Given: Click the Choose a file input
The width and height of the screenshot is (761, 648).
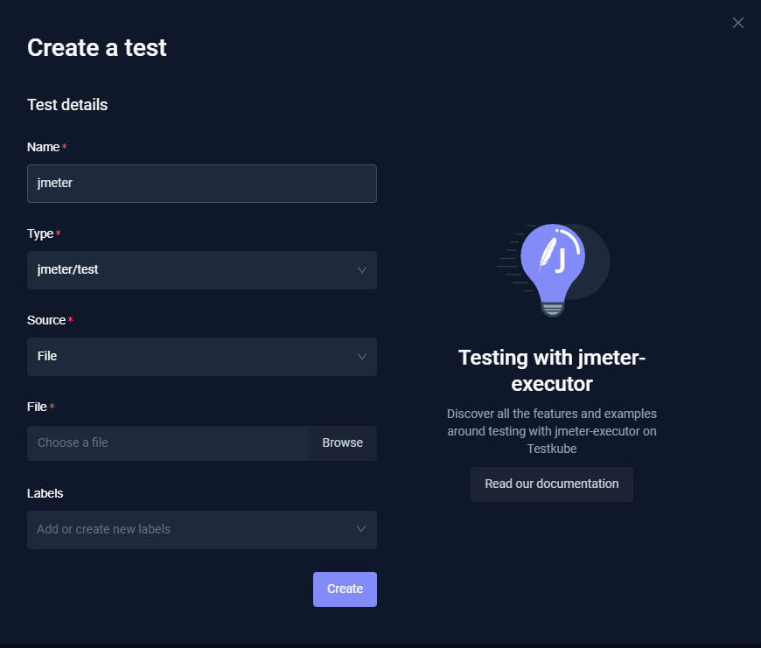Looking at the screenshot, I should coord(168,443).
